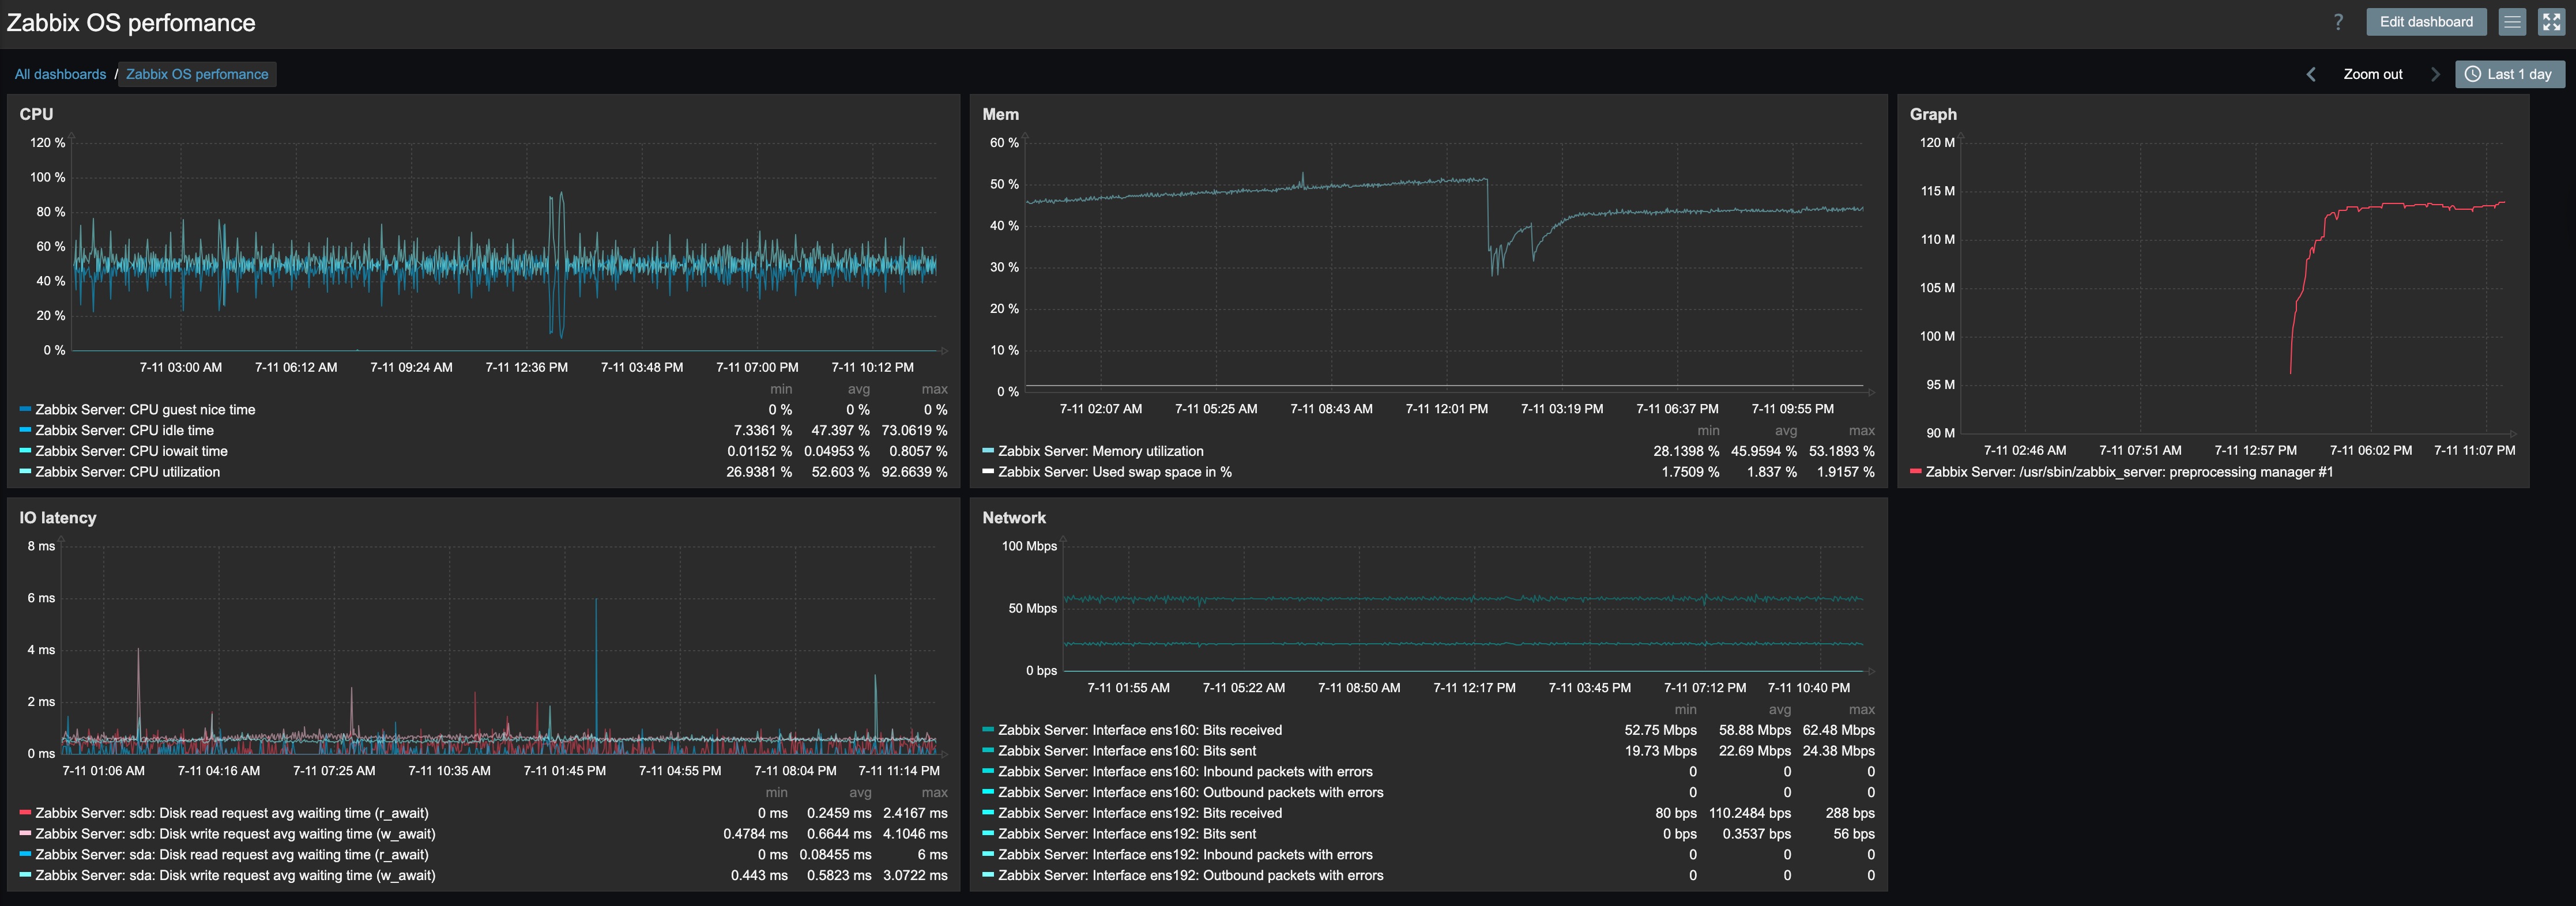
Task: Click CPU idle time avg 47.397 %
Action: [x=840, y=430]
